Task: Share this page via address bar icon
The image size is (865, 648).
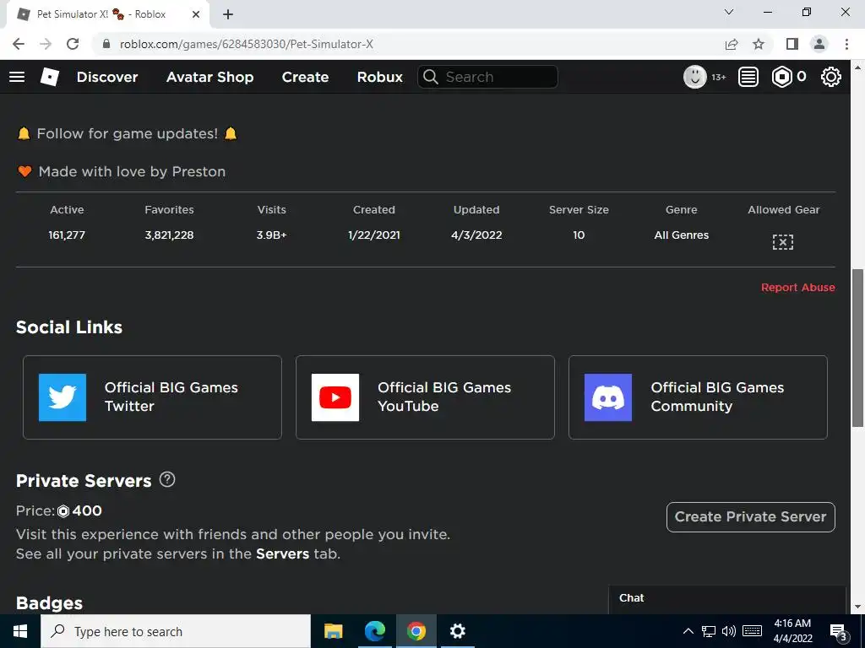Action: (x=732, y=44)
